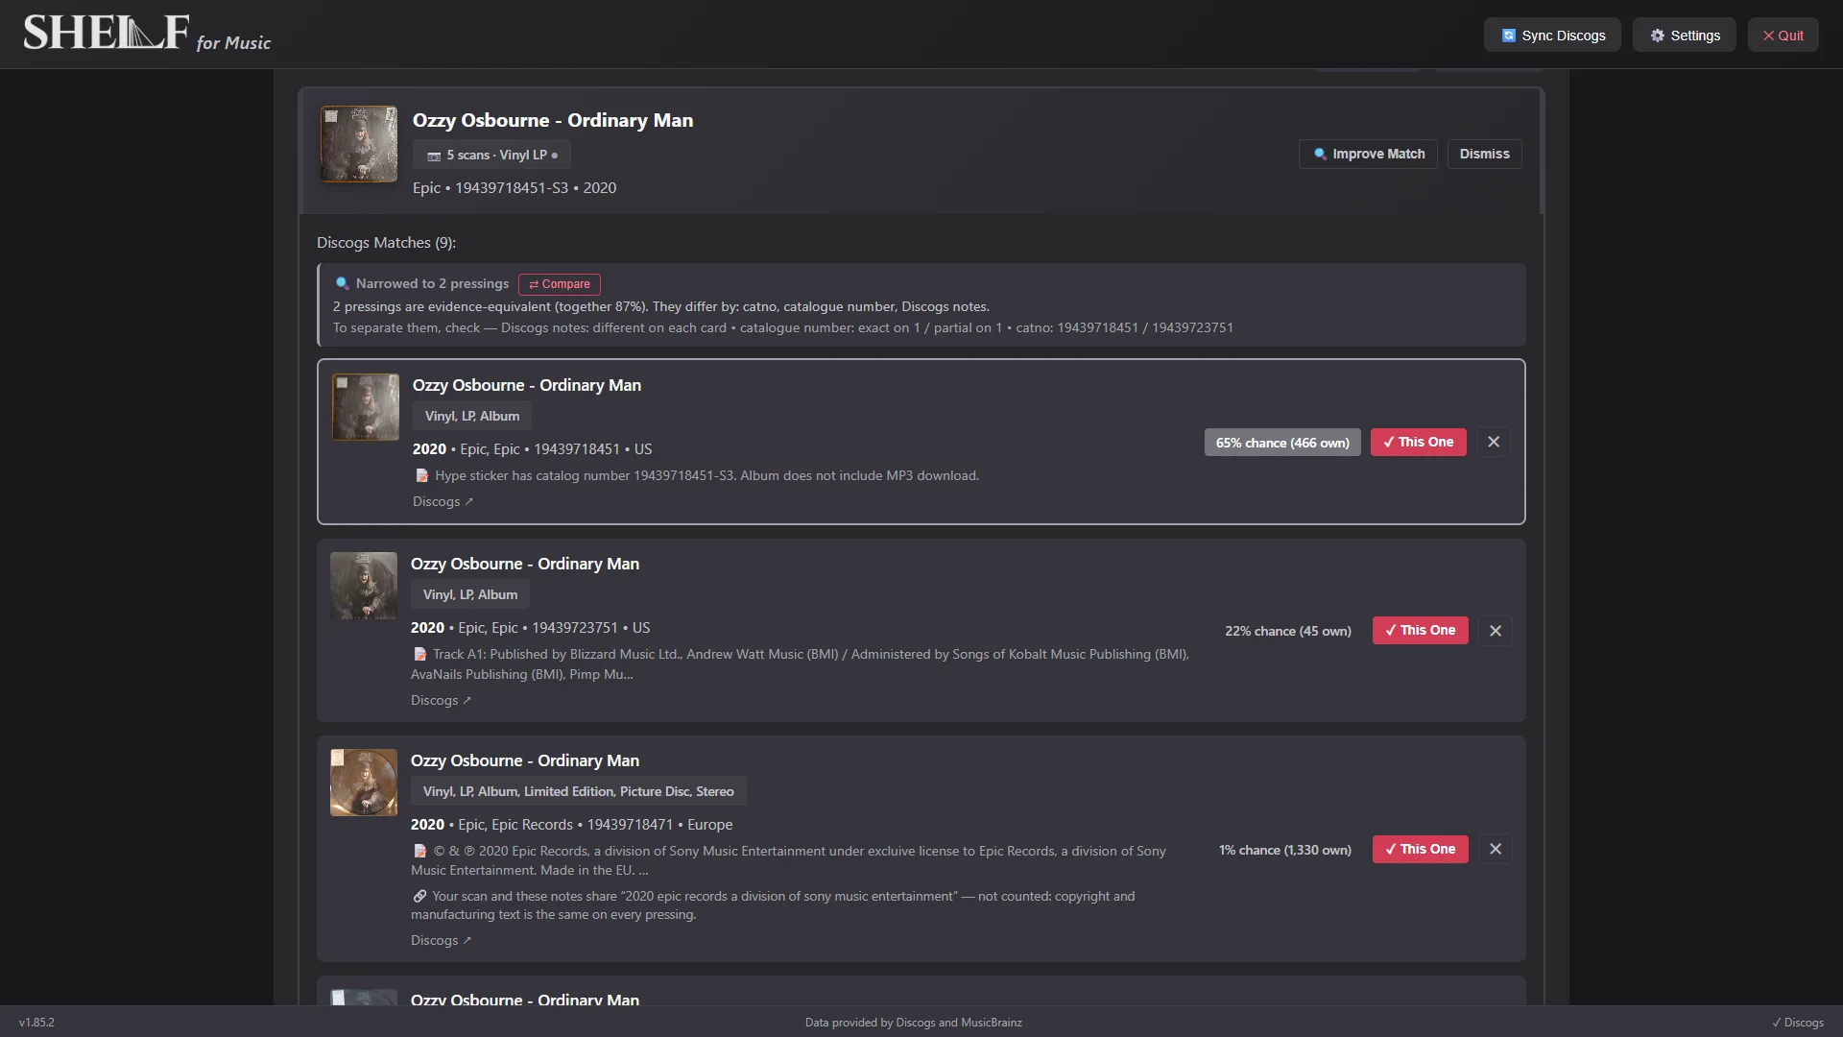Remove the 65% chance match with X
Image resolution: width=1843 pixels, height=1037 pixels.
pos(1494,442)
